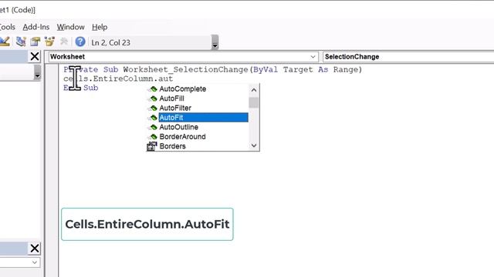This screenshot has width=494, height=277.
Task: Open the Project Explorer toolbar icon
Action: coord(21,42)
